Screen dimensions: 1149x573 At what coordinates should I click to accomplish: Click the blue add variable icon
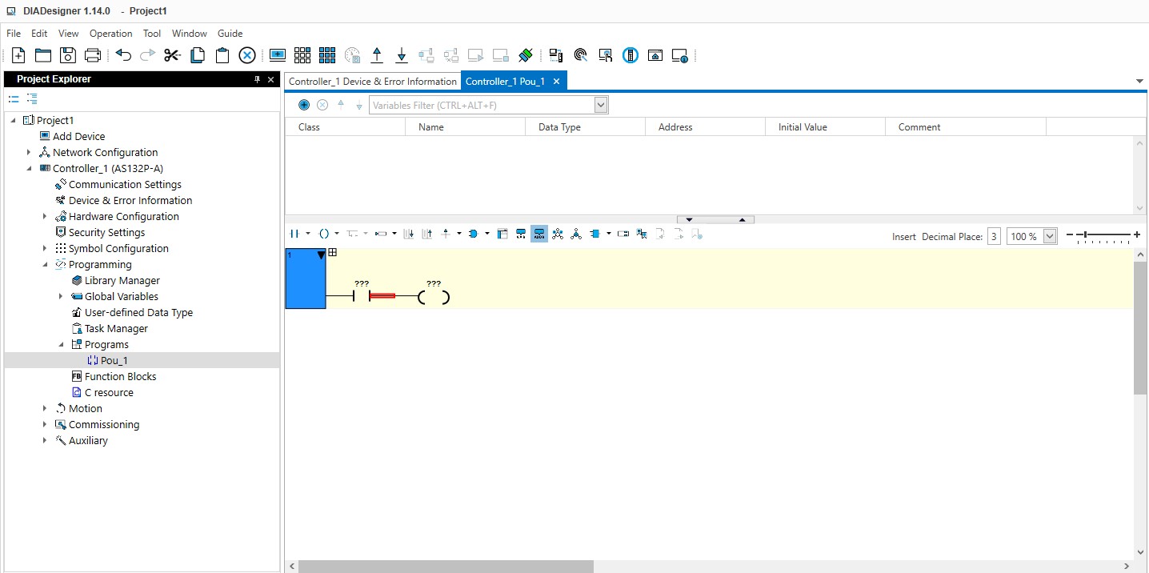pos(304,105)
